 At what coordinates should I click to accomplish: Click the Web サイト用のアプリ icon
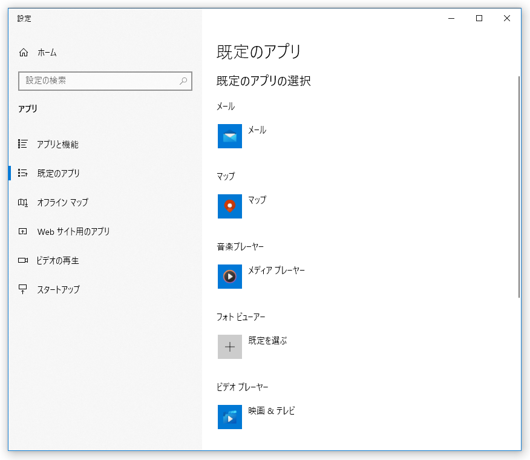pos(22,231)
